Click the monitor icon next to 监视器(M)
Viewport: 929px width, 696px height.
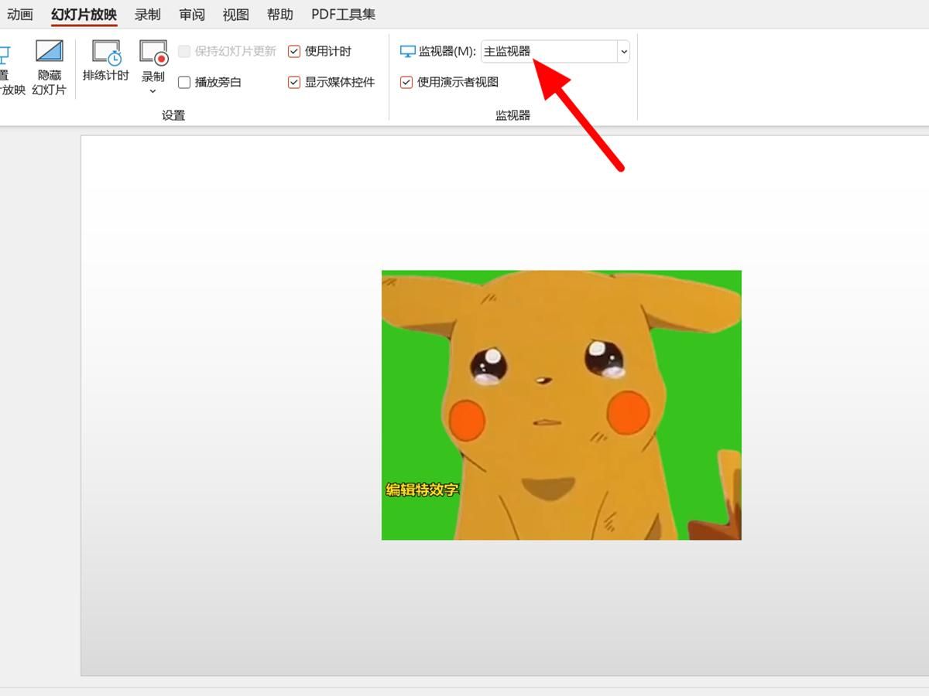pyautogui.click(x=408, y=51)
